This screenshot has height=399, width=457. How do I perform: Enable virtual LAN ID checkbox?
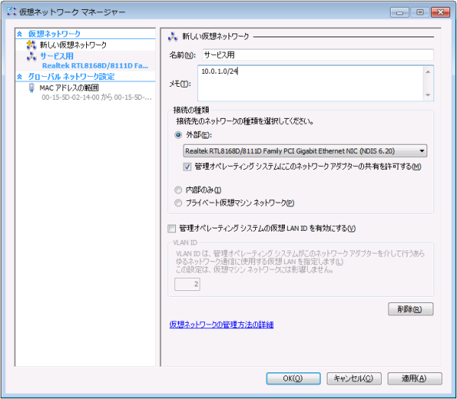[x=172, y=228]
